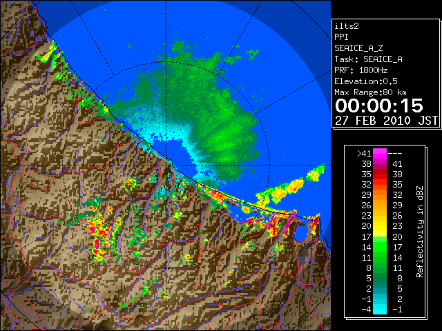Screen dimensions: 442x331
Task: Click the 'SEAICE_A_Z' product name
Action: [358, 48]
